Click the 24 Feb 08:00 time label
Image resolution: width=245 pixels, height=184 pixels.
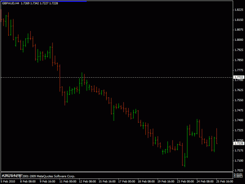tap(205, 181)
